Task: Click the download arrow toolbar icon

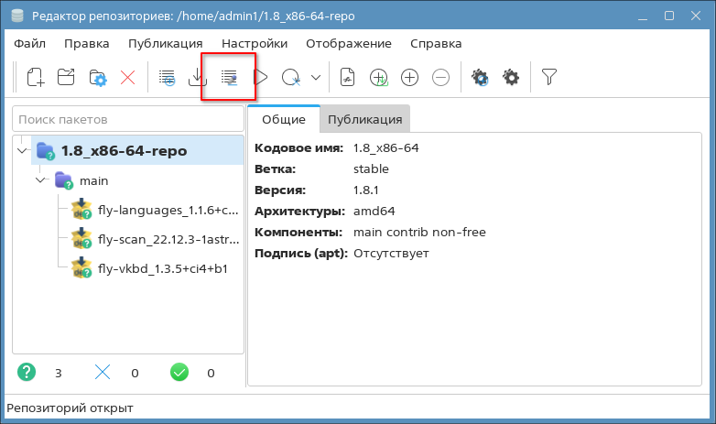Action: coord(197,78)
